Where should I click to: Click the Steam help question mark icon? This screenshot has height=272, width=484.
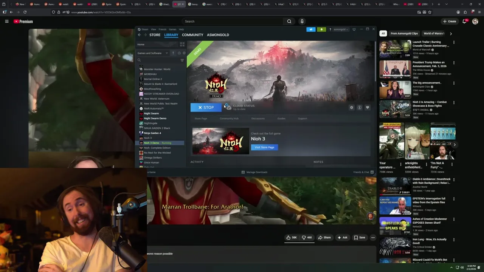tap(330, 29)
